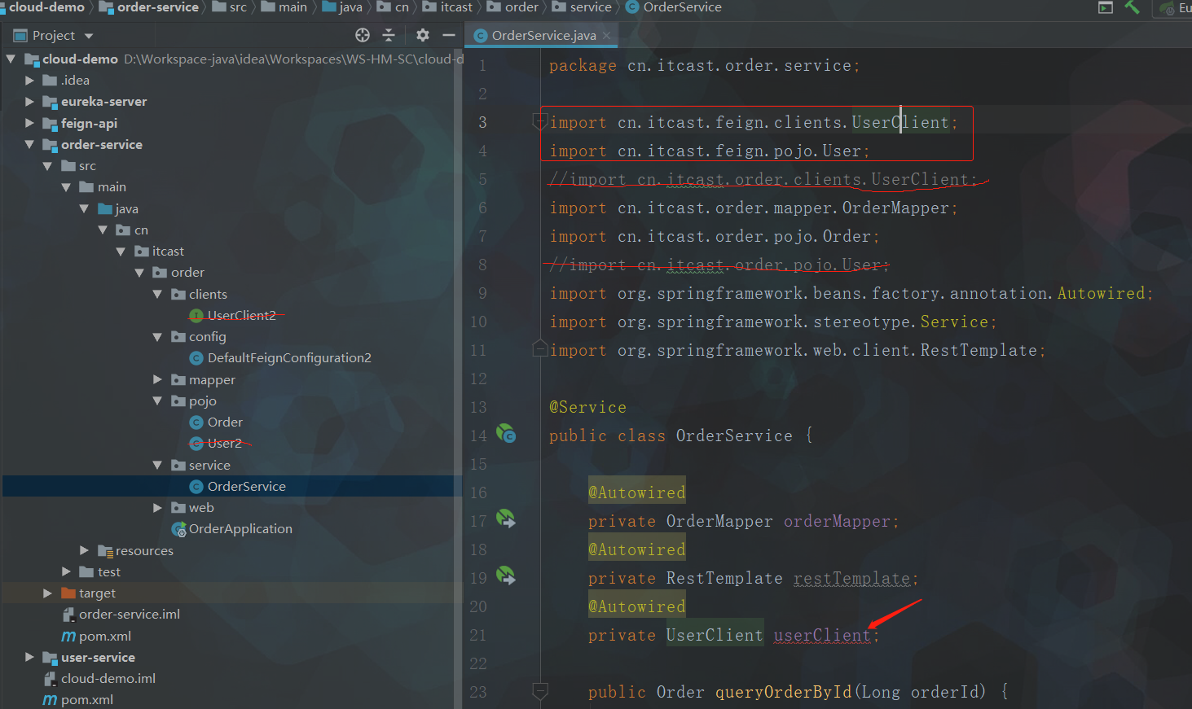This screenshot has width=1192, height=709.
Task: Collapse the service package arrow
Action: [x=157, y=466]
